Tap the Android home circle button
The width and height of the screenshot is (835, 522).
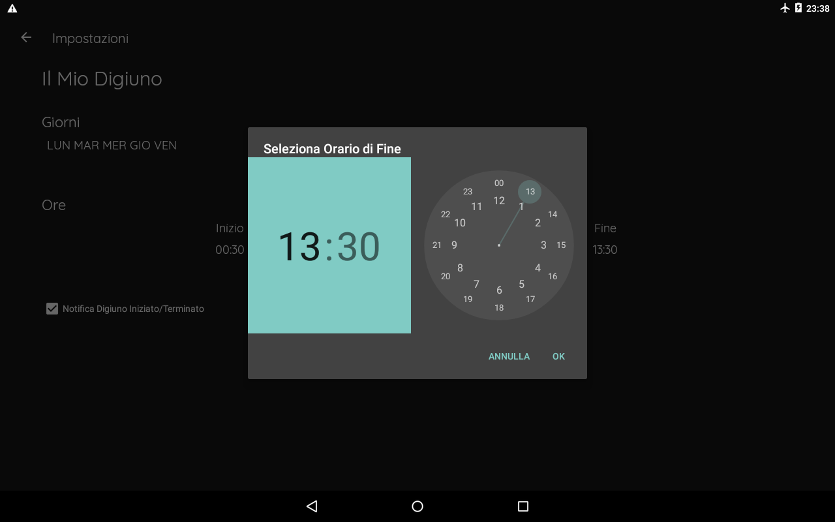tap(417, 506)
